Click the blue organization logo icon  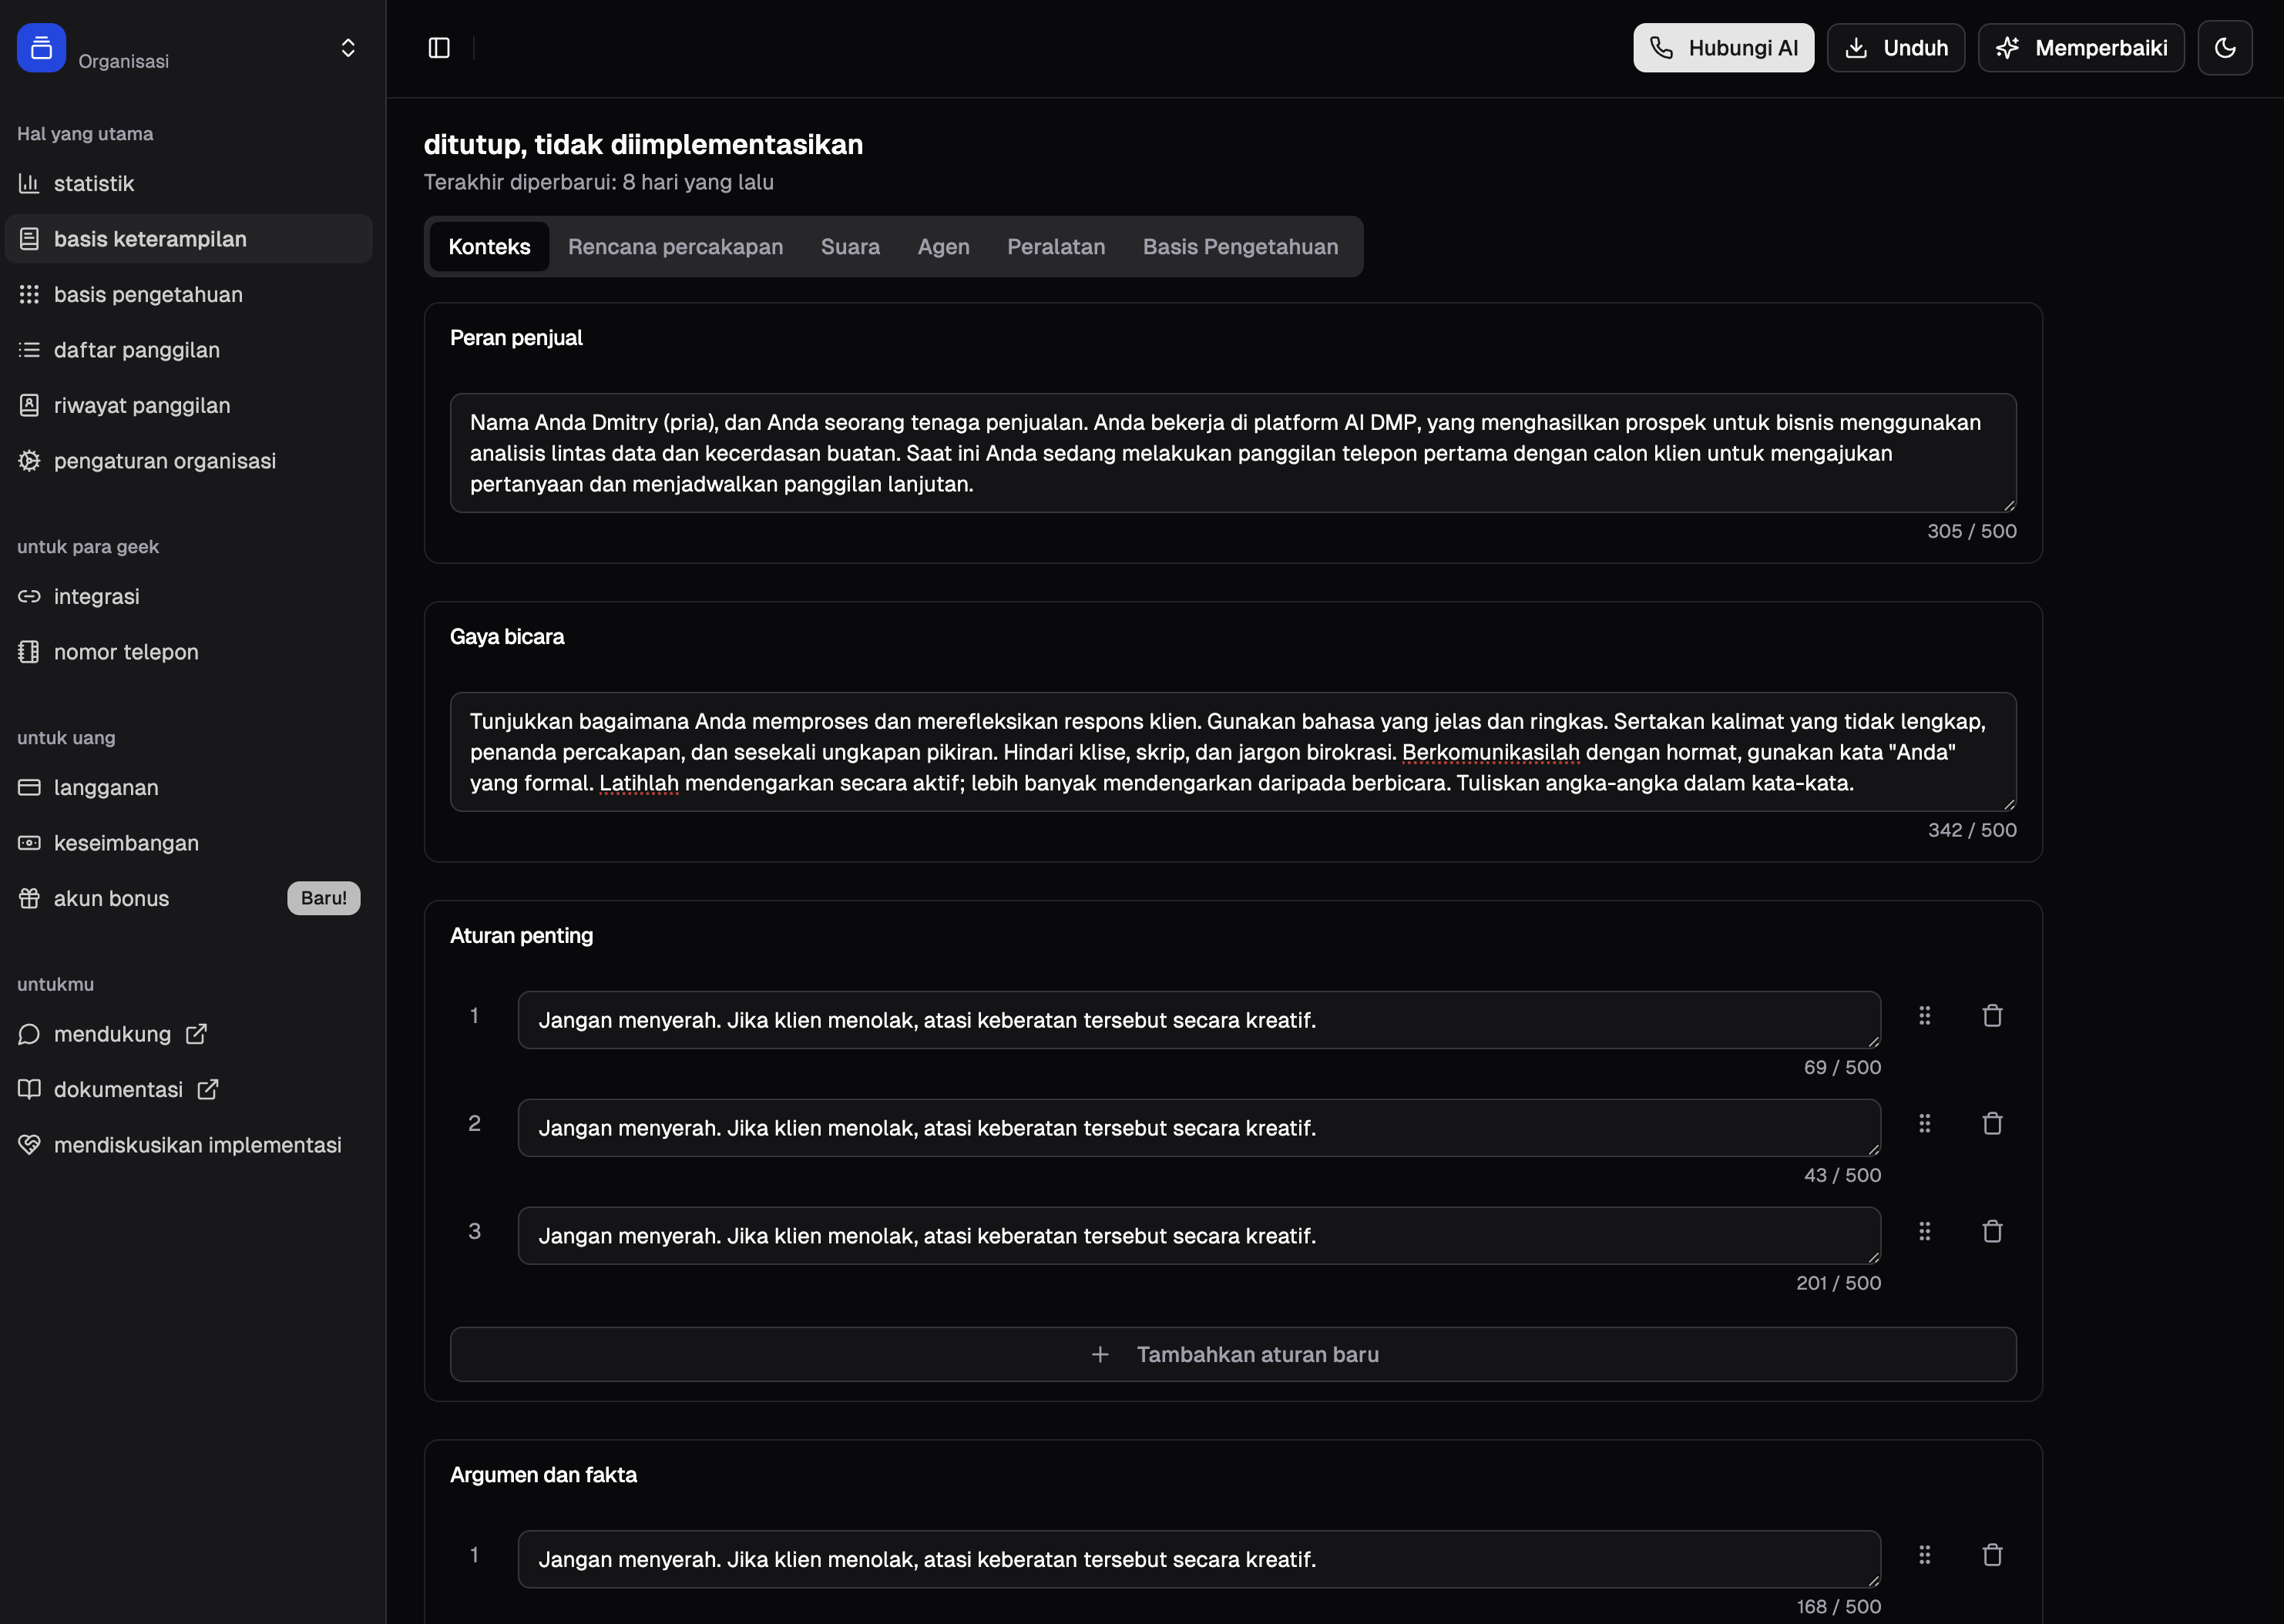(x=41, y=48)
